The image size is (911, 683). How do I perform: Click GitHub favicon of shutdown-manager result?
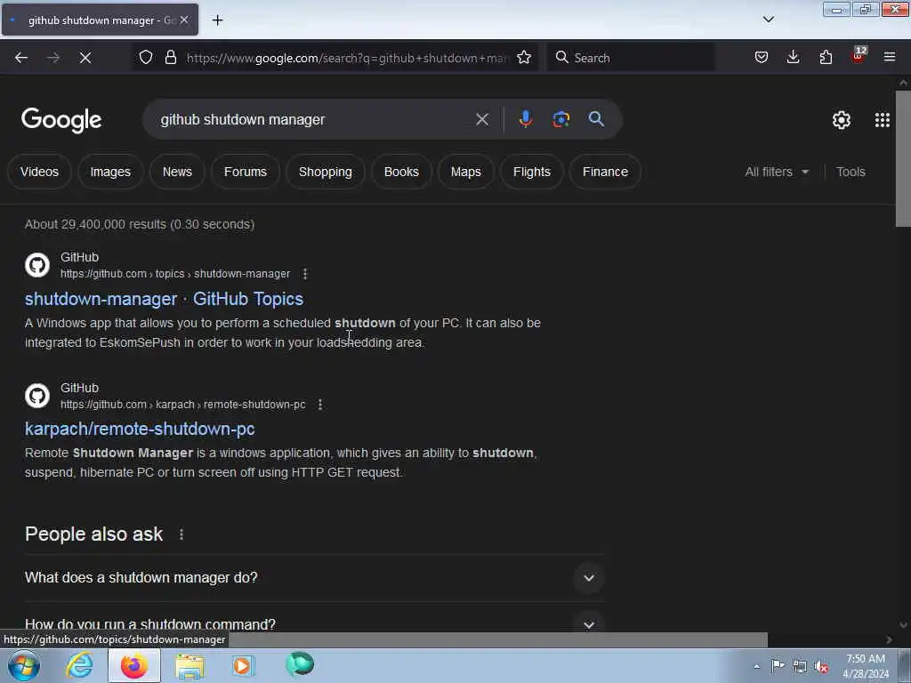pos(37,265)
